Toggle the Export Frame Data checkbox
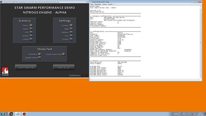Viewport: 206px width, 116px height. 63,54
